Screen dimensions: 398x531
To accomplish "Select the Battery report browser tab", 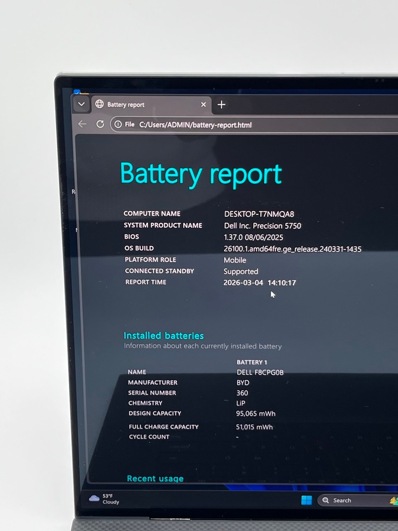I will 151,105.
